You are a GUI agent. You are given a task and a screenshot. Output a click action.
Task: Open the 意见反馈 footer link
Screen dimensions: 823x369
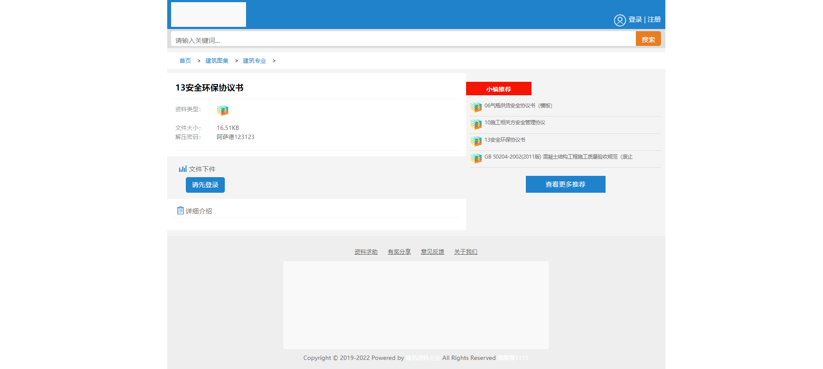coord(433,252)
